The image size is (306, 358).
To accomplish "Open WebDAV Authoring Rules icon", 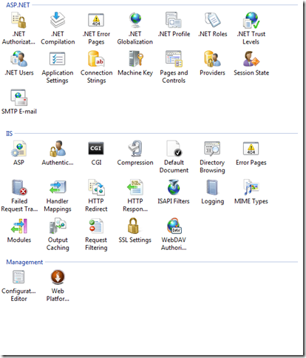I will pos(174,226).
